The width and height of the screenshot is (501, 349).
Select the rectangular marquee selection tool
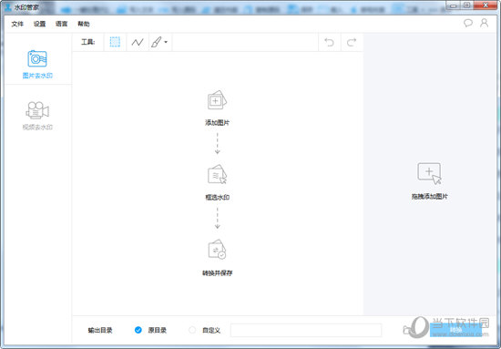point(115,42)
